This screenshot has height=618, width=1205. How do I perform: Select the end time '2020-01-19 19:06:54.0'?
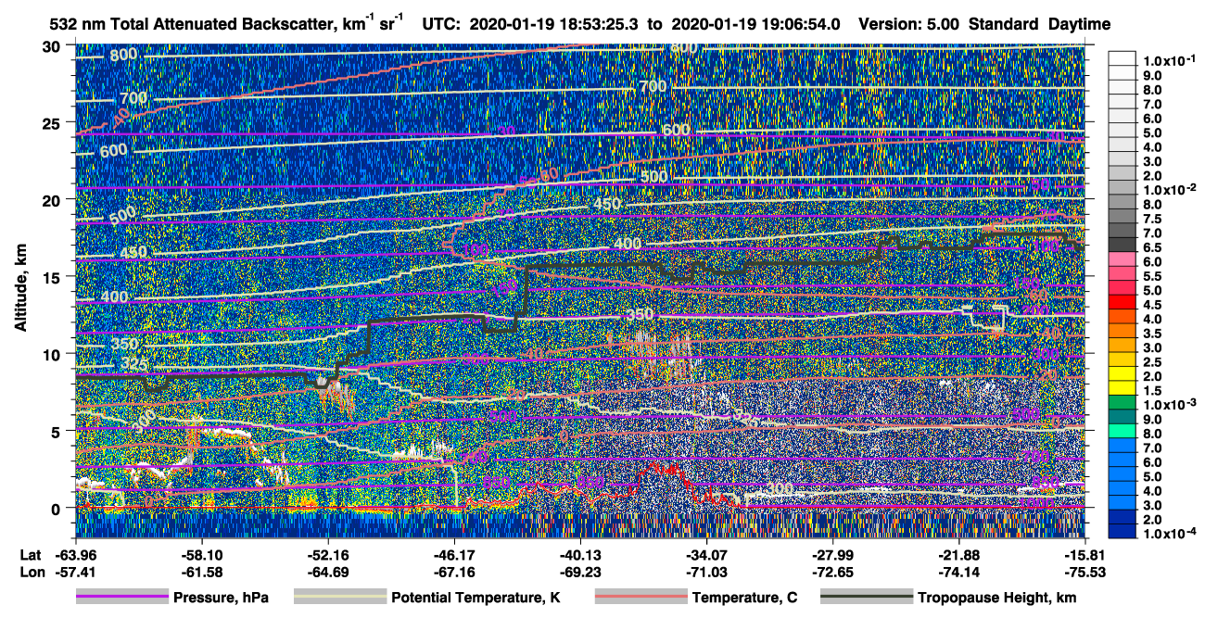(x=756, y=24)
